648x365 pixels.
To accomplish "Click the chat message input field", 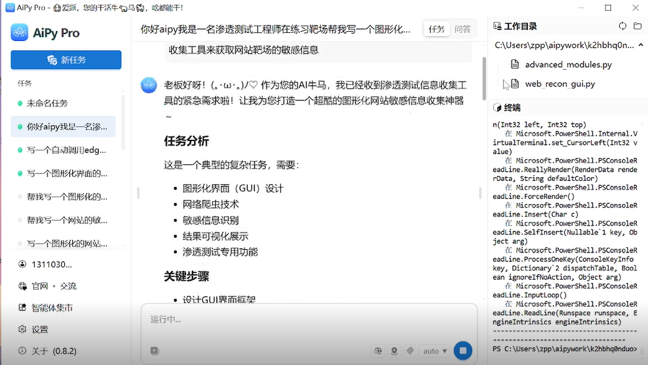I will (x=309, y=320).
